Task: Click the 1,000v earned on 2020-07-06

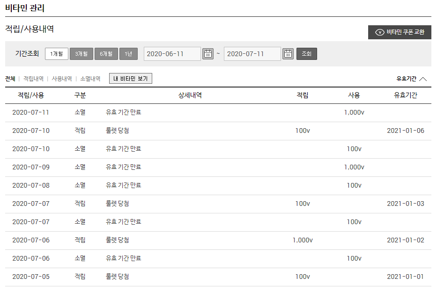Action: pyautogui.click(x=303, y=240)
